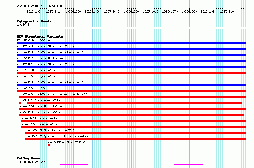Select the red bar under nsv5912998
This screenshot has height=168, width=254.
tap(131, 115)
